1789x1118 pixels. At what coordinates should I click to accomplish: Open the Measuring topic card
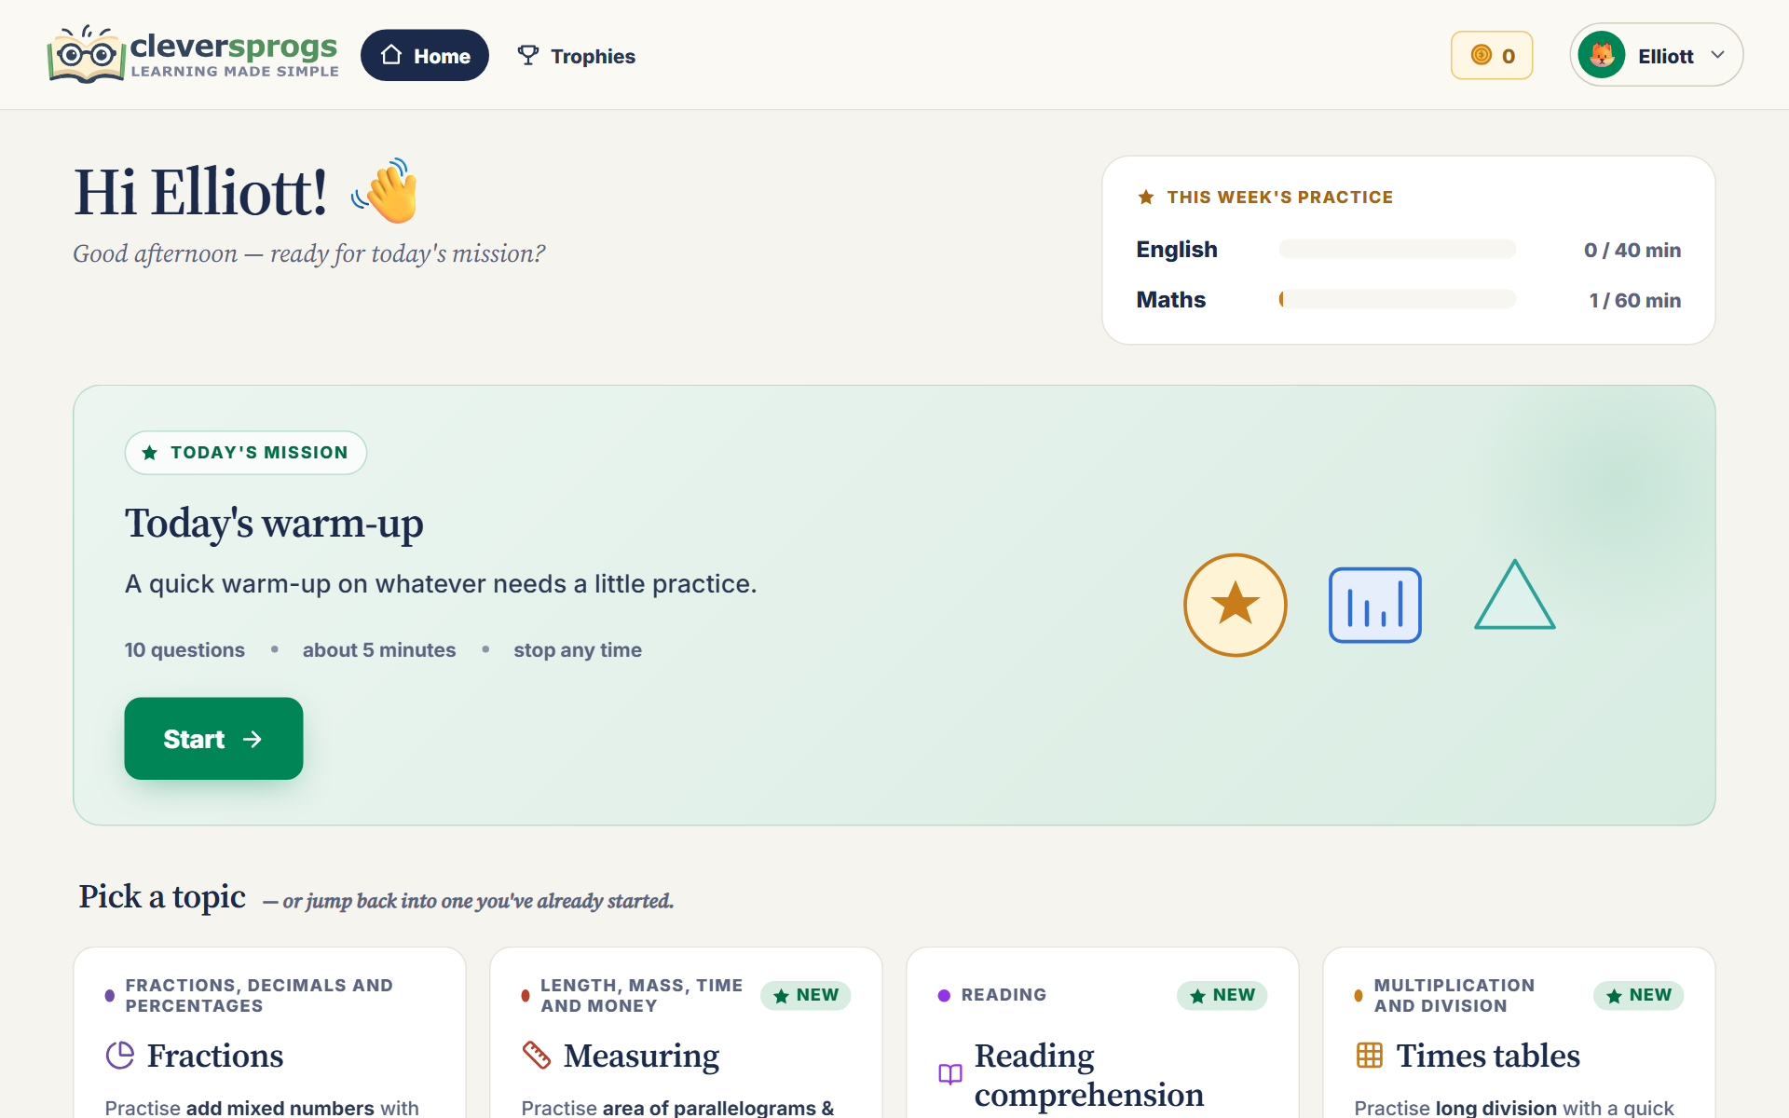coord(687,1032)
